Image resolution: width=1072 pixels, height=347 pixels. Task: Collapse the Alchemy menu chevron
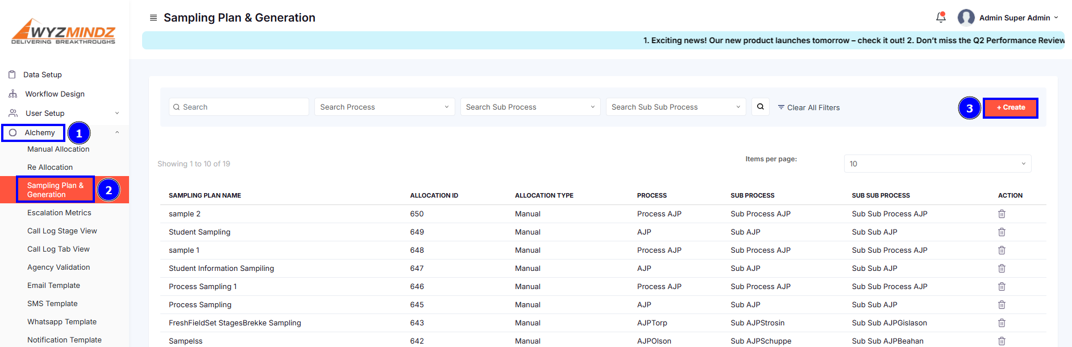point(117,132)
